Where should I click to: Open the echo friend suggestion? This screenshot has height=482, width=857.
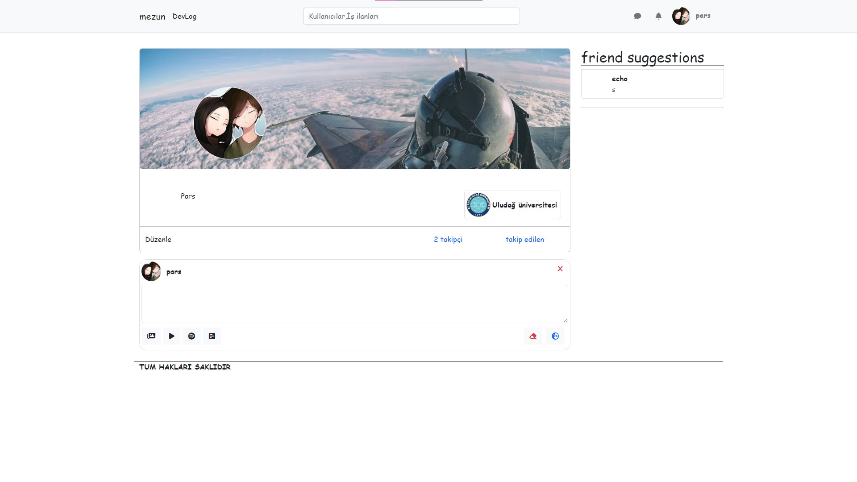652,84
